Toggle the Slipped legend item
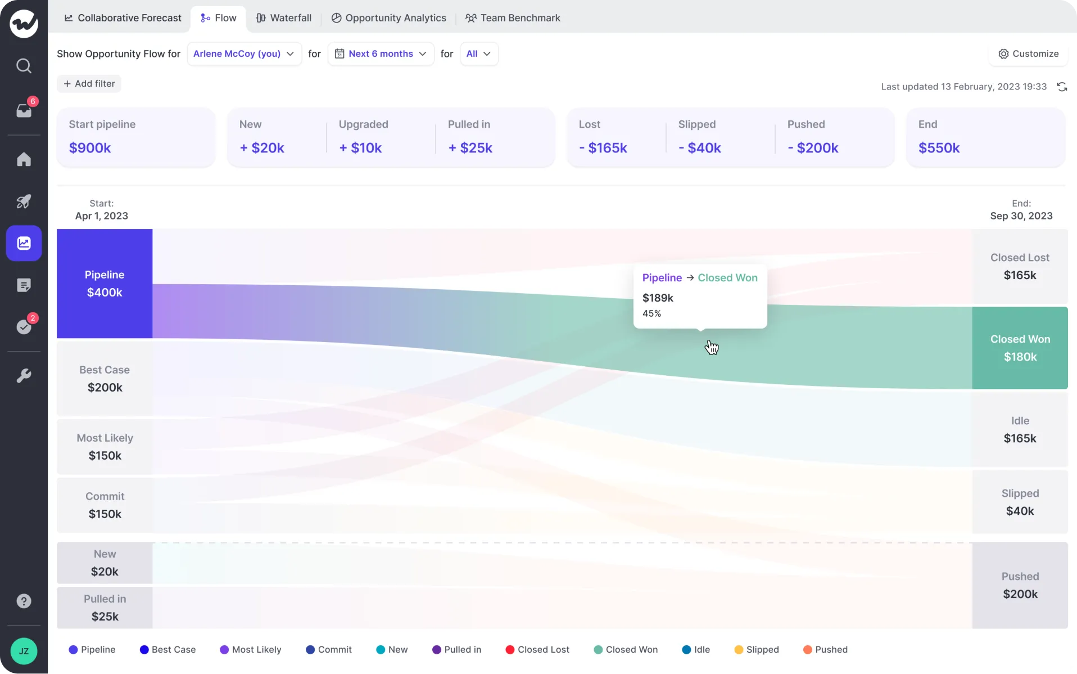 (757, 650)
